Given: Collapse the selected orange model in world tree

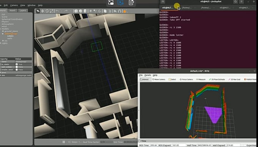Looking at the screenshot, I should point(3,34).
